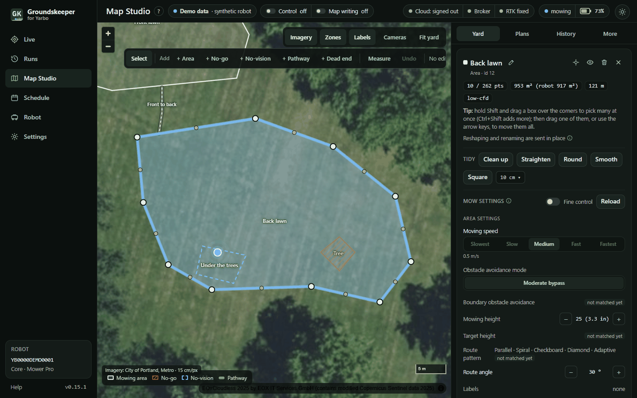Click the Cloud: signed out status

pos(434,11)
